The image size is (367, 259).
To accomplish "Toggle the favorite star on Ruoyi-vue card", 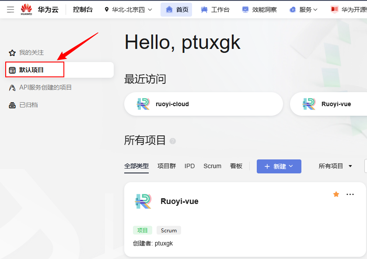I will (x=336, y=194).
